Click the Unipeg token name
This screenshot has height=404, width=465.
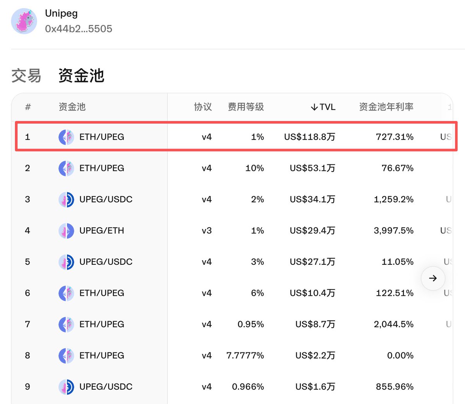61,13
